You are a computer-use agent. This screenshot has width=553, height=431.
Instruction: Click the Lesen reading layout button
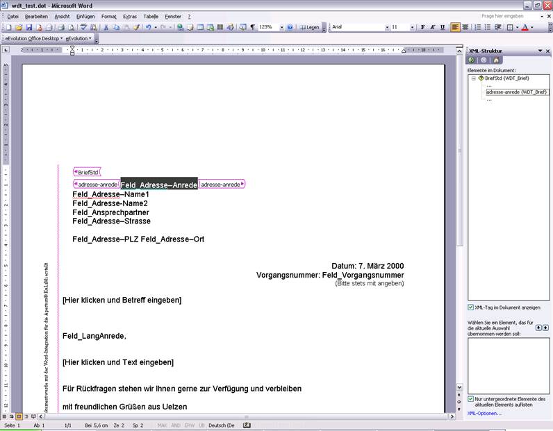click(x=309, y=27)
